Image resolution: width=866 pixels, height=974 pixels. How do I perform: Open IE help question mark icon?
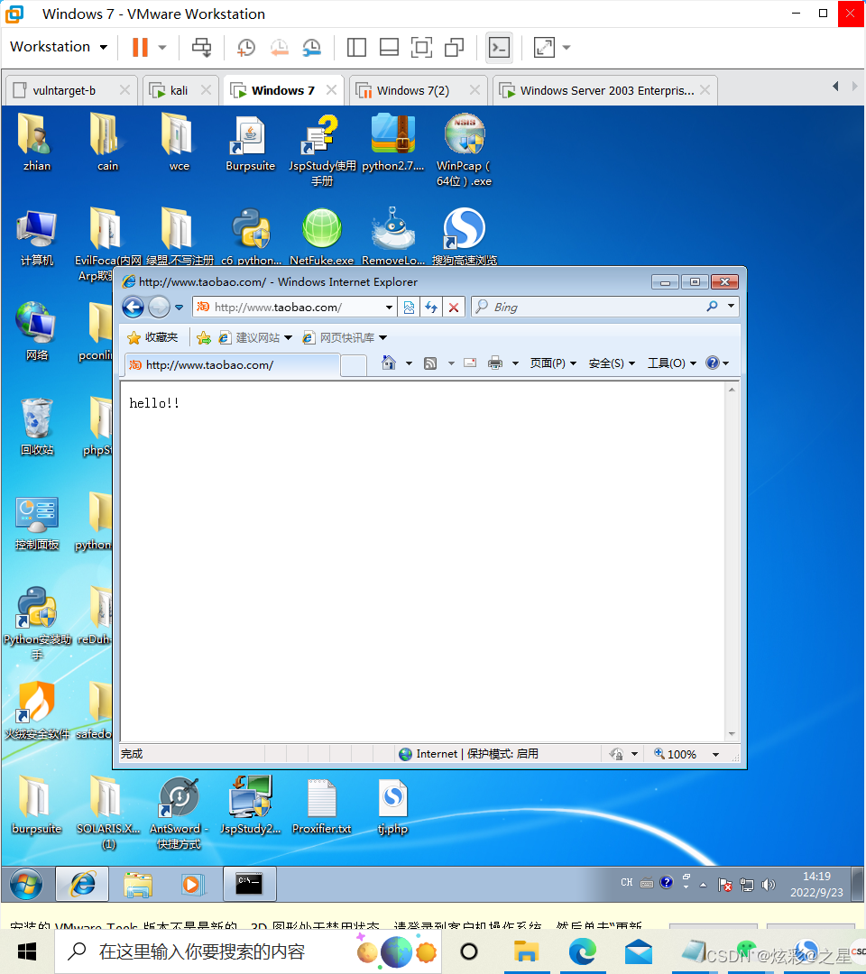pos(713,363)
